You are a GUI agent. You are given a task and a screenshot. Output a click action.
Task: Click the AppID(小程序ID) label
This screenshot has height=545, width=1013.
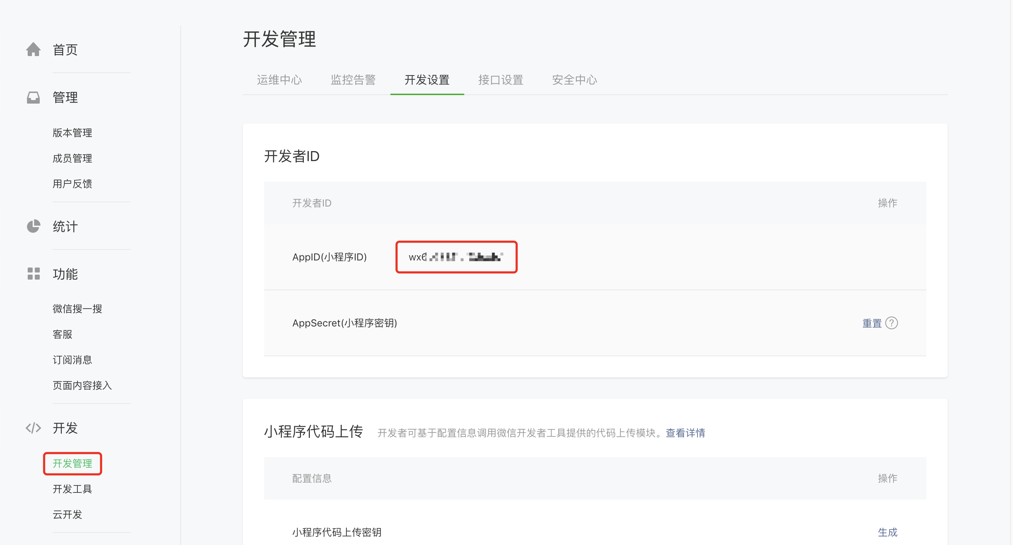click(x=329, y=257)
